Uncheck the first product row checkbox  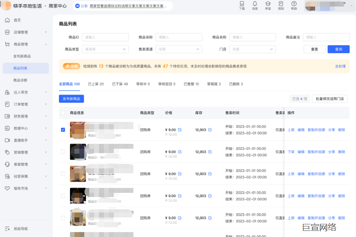coord(63,130)
